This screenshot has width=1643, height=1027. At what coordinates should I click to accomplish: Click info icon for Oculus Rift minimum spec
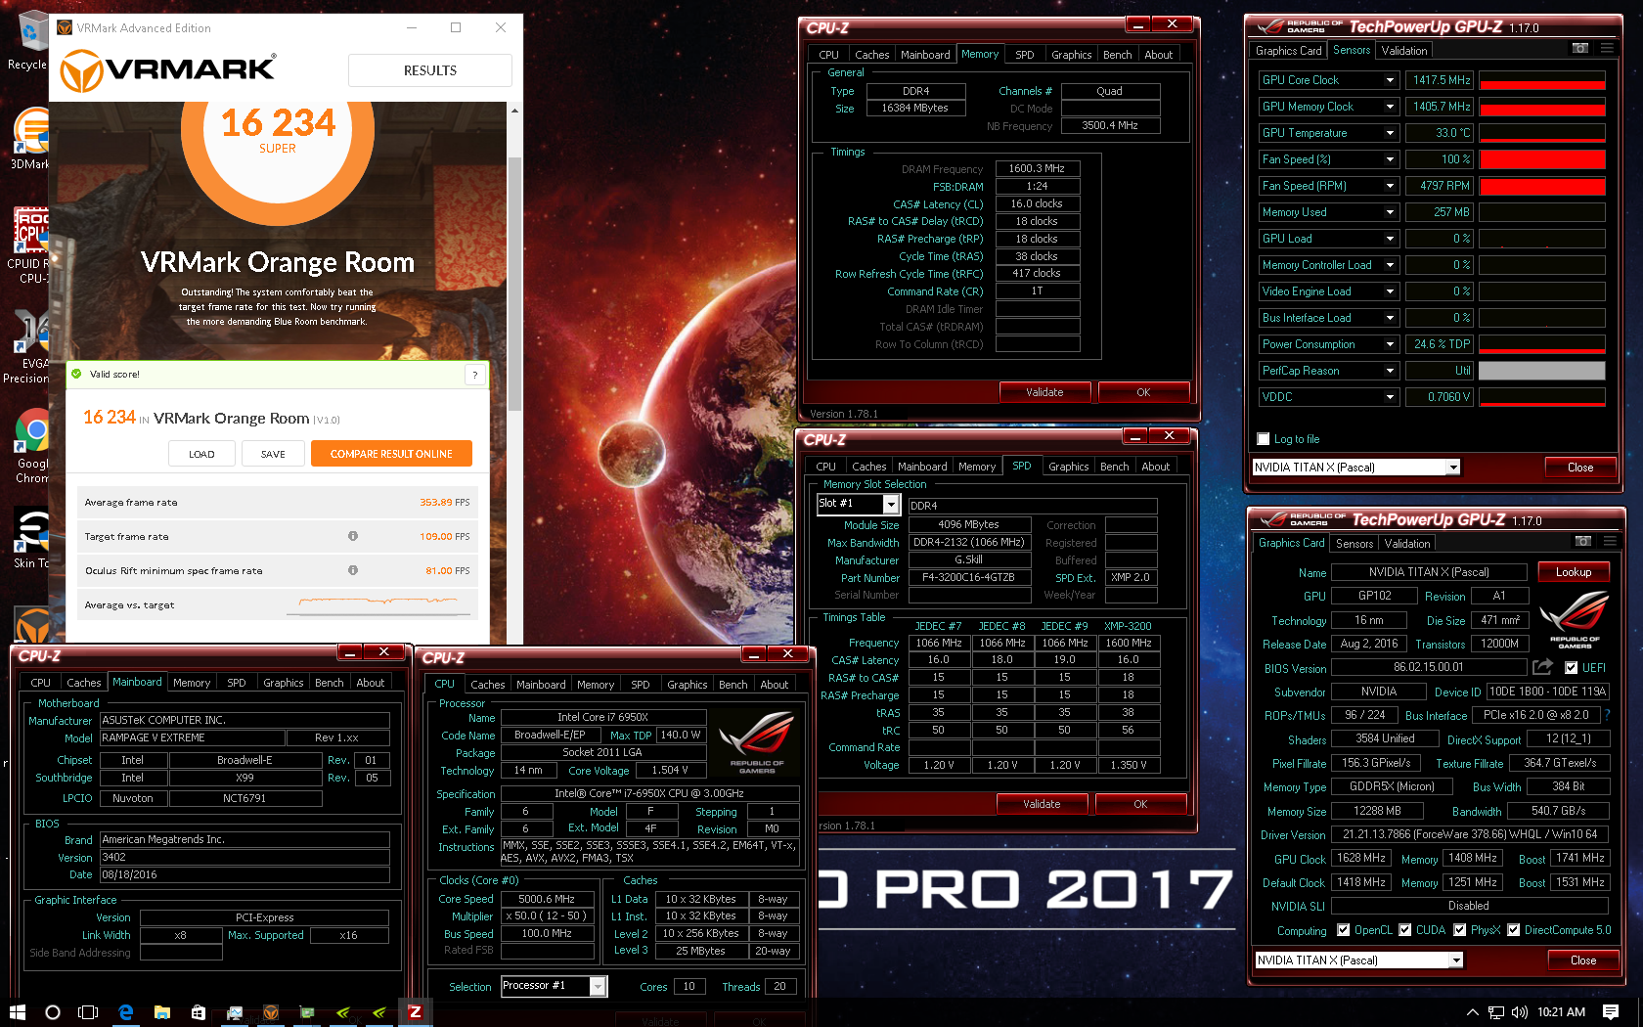coord(353,570)
